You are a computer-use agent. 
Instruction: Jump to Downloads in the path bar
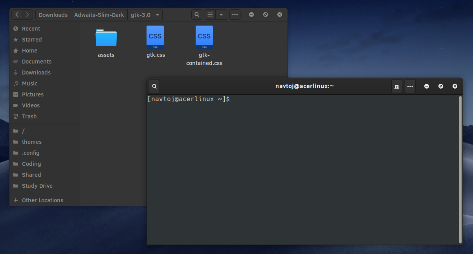pyautogui.click(x=53, y=15)
